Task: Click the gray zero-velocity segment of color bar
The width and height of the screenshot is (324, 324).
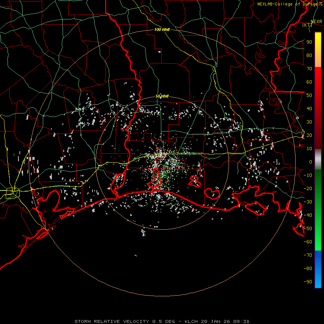Action: 318,159
